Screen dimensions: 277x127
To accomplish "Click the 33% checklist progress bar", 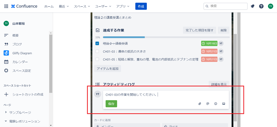I will click(x=166, y=37).
